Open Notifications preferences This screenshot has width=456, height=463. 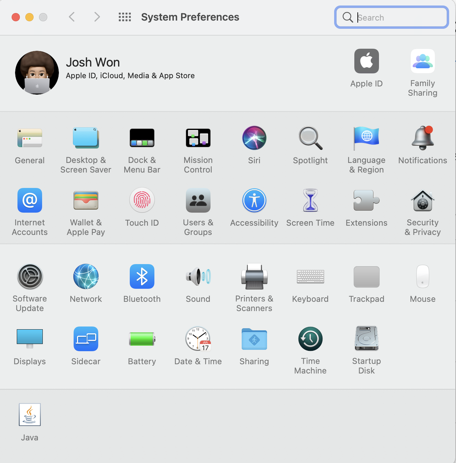tap(423, 138)
